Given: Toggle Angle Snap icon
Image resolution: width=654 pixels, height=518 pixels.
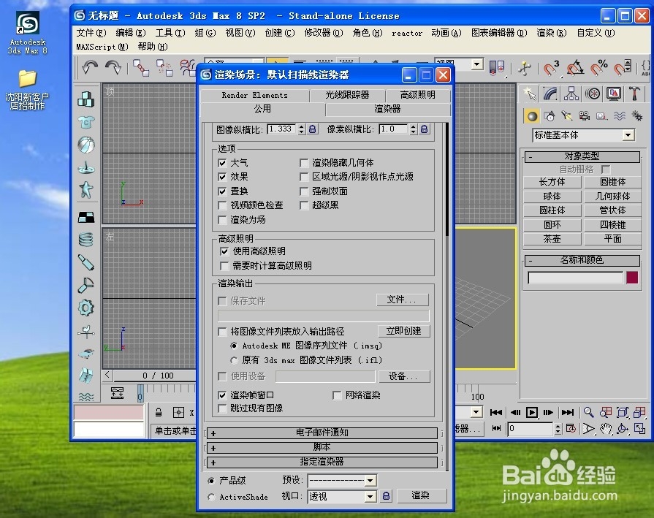Looking at the screenshot, I should [575, 67].
